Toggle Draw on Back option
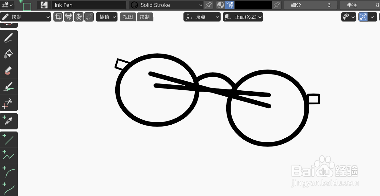This screenshot has height=196, width=380. pyautogui.click(x=58, y=17)
